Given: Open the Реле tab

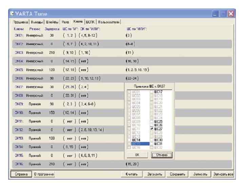Looking at the screenshot, I should (x=65, y=22).
